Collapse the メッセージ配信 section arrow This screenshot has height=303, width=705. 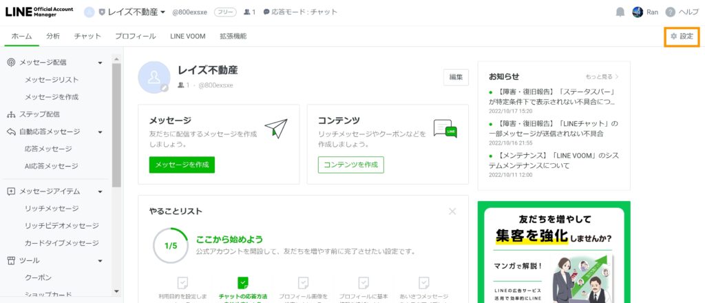101,63
